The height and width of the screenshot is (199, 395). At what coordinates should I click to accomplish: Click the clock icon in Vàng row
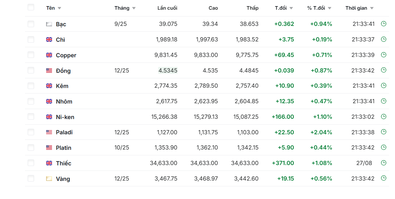click(x=384, y=178)
